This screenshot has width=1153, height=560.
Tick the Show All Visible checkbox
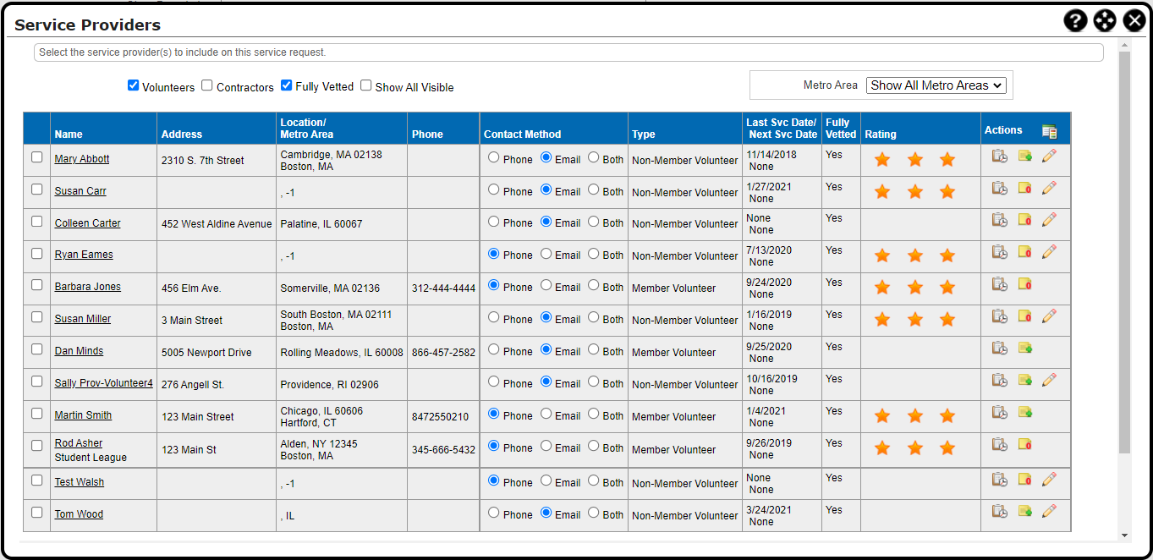coord(366,85)
